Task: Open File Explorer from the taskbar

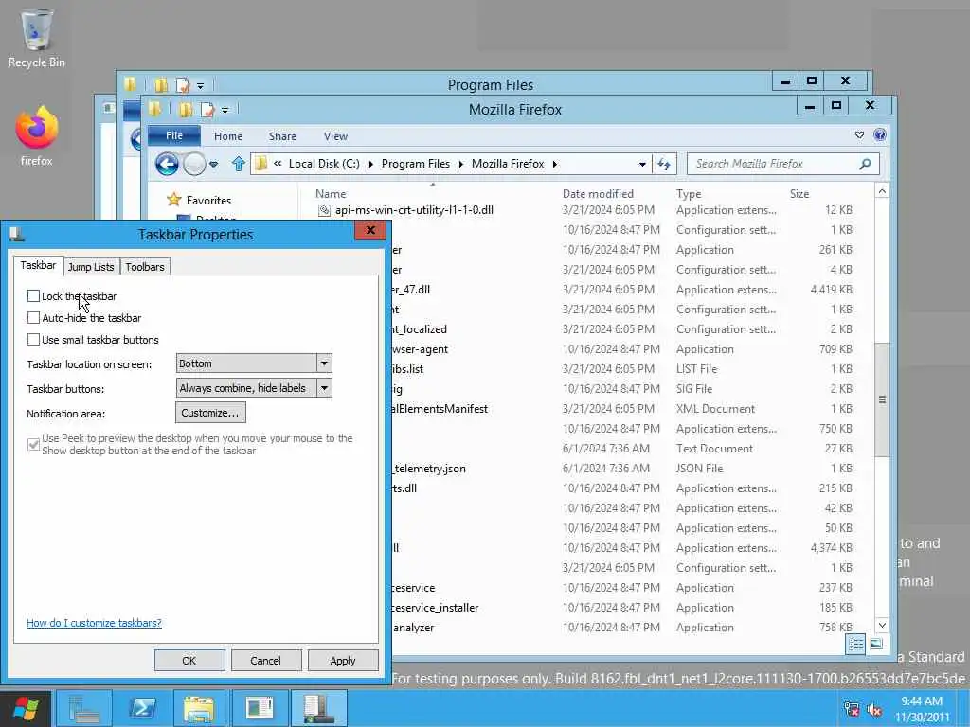Action: click(199, 708)
